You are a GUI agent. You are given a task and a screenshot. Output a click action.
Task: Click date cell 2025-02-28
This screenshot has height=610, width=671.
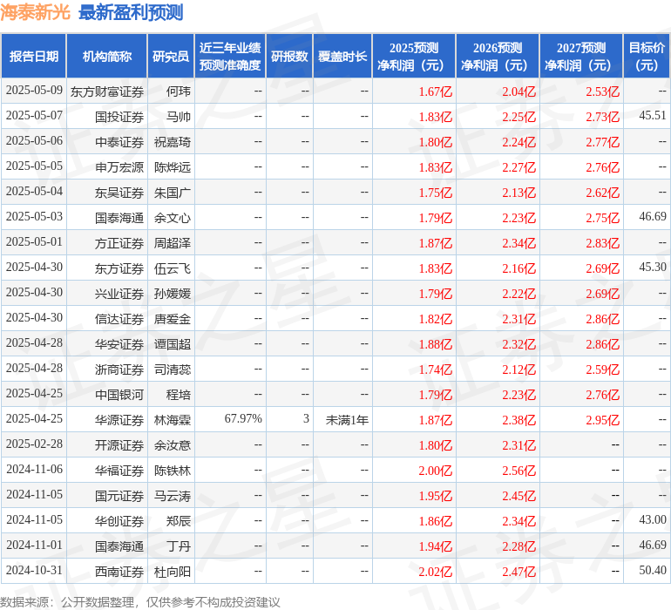click(34, 444)
